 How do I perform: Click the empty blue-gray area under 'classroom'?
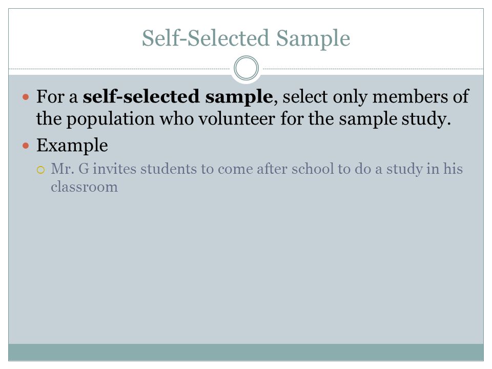246,266
